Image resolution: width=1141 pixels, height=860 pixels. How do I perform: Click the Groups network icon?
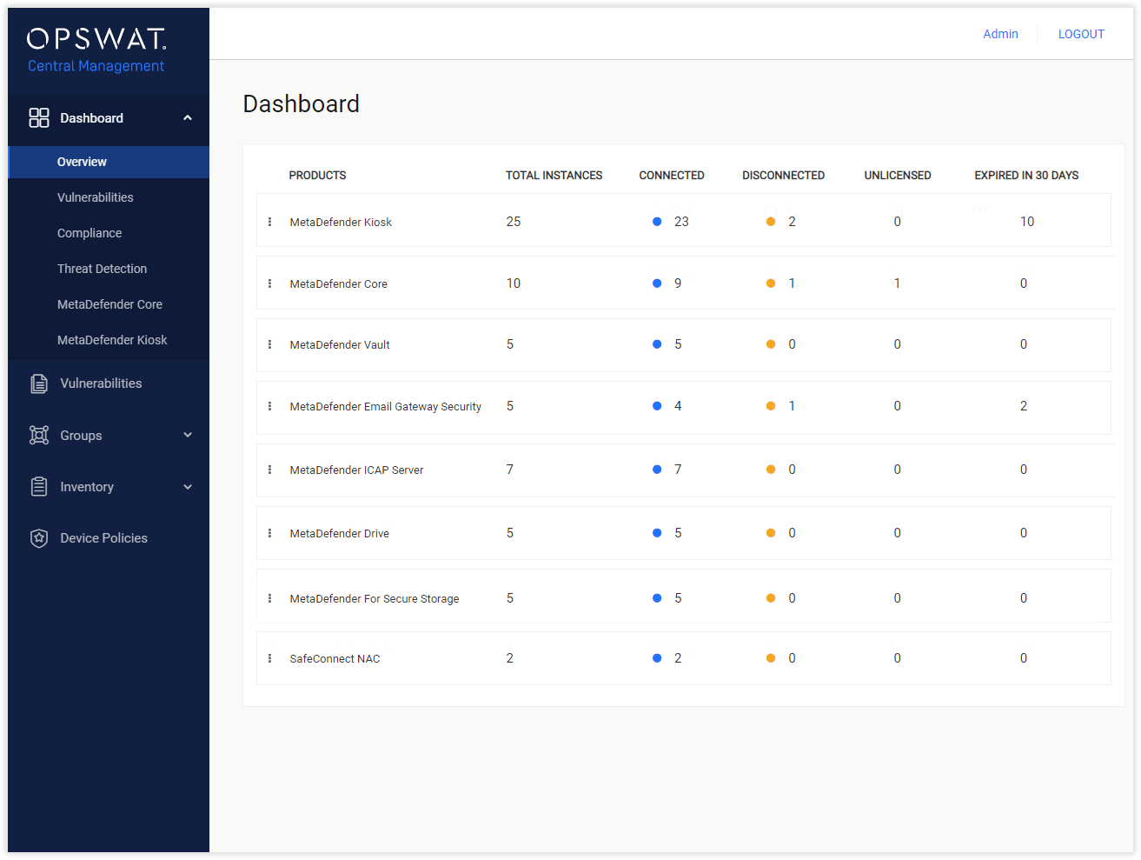39,435
